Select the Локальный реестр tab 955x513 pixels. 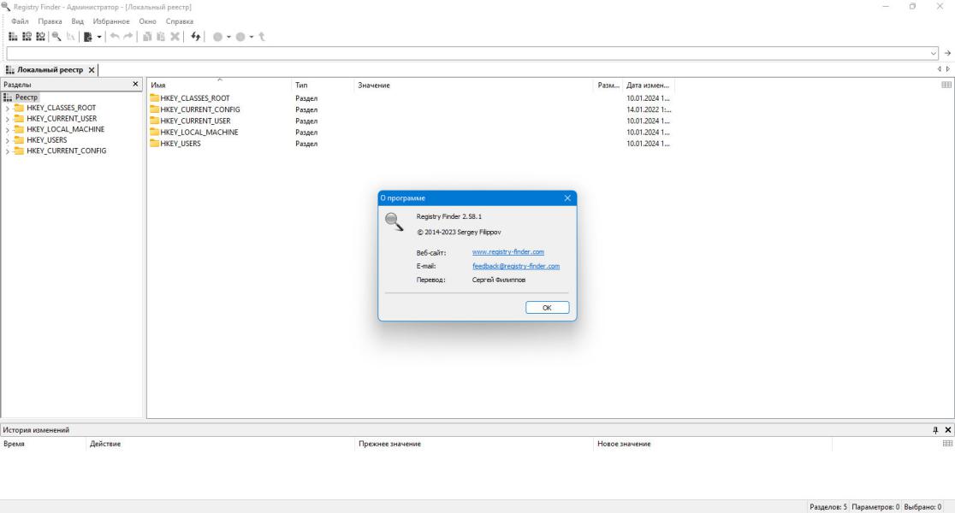50,70
